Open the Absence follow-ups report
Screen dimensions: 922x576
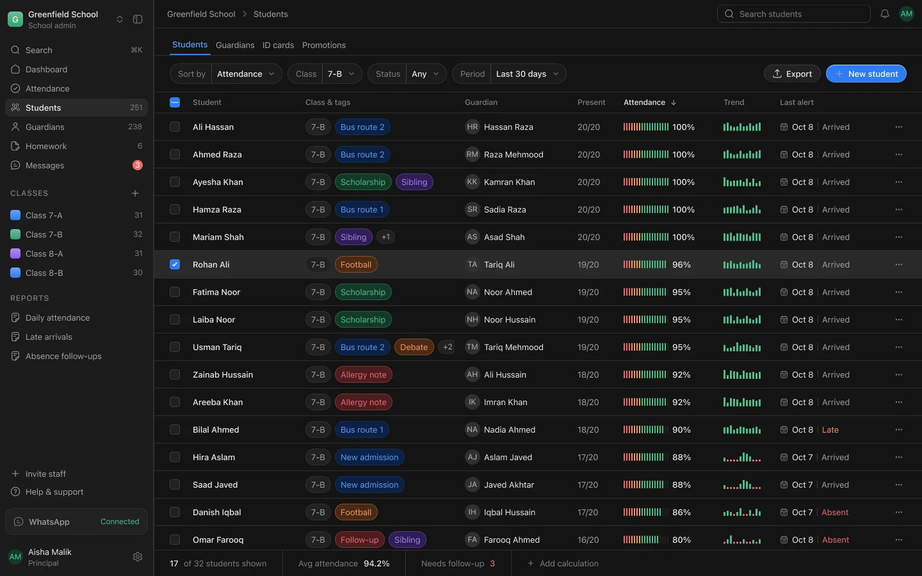[76, 356]
